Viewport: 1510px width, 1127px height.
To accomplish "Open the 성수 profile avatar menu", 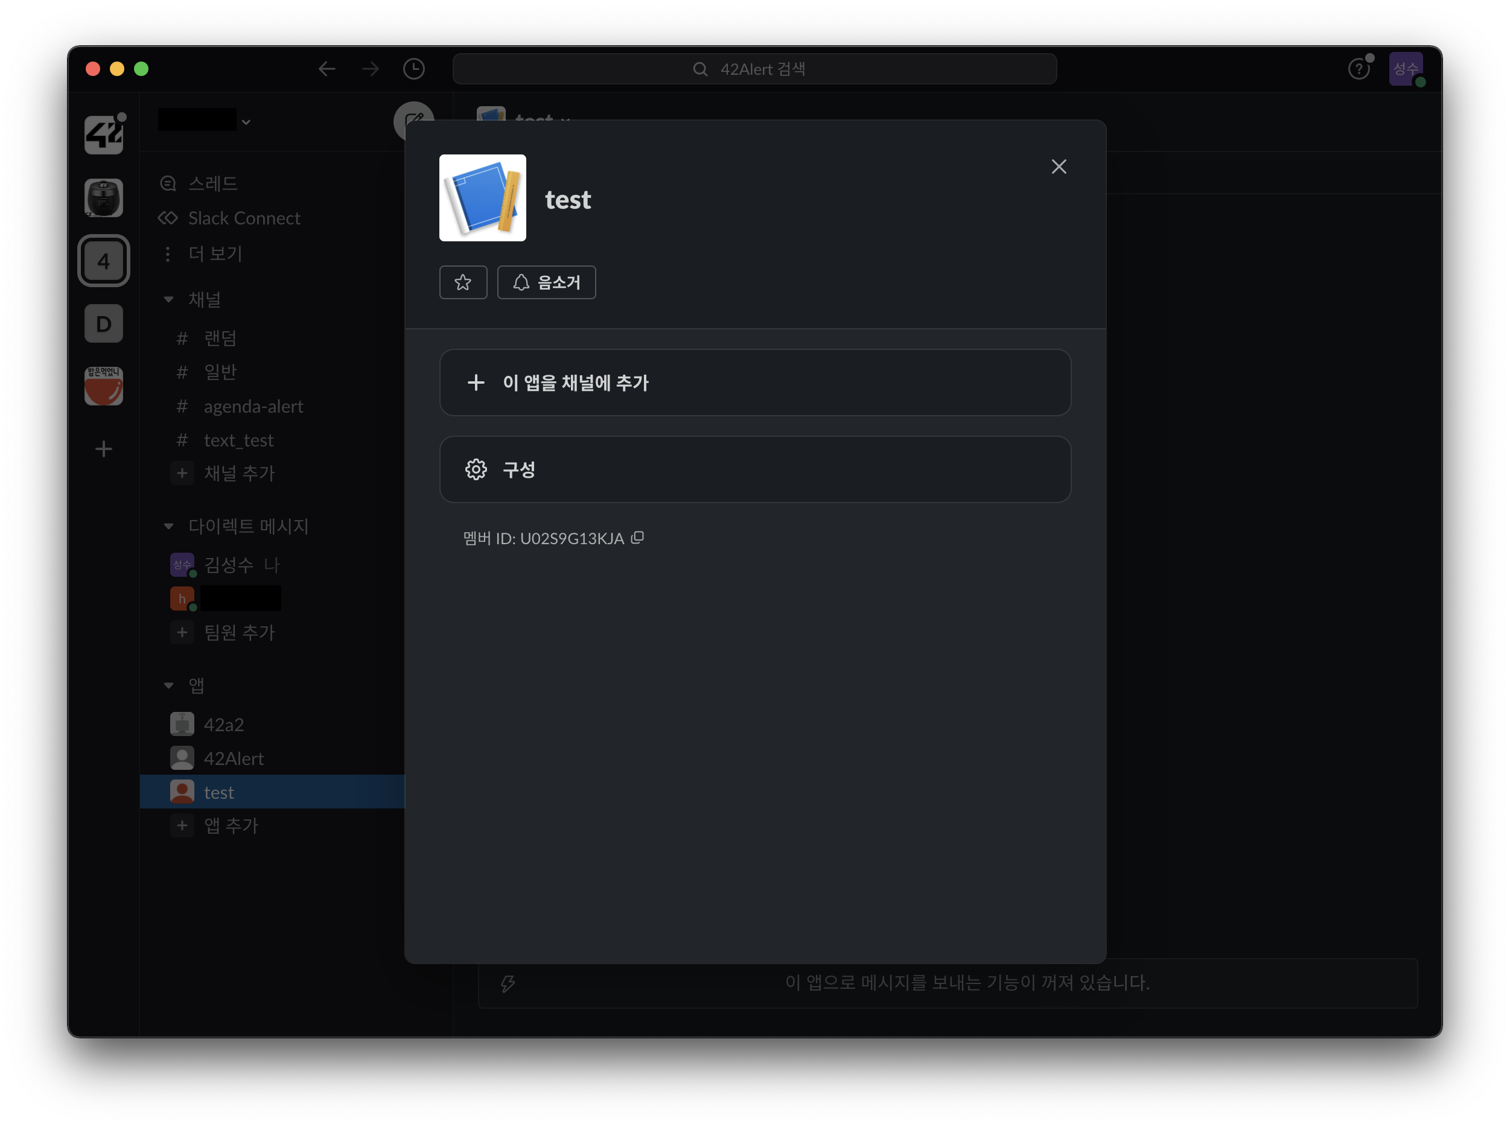I will pos(1406,69).
